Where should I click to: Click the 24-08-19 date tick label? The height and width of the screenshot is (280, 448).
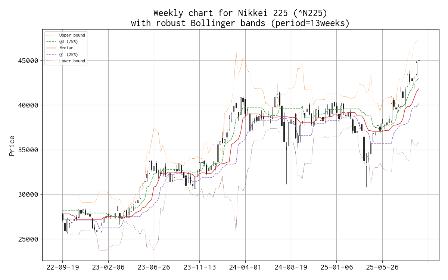(291, 268)
